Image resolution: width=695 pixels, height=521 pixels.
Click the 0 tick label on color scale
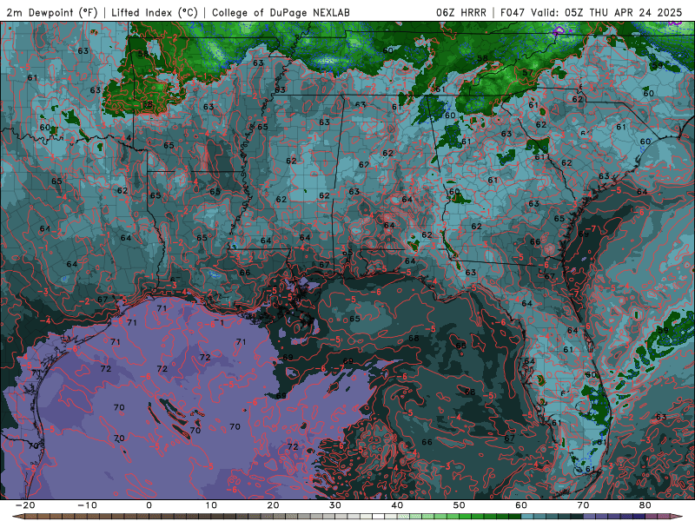tap(149, 505)
